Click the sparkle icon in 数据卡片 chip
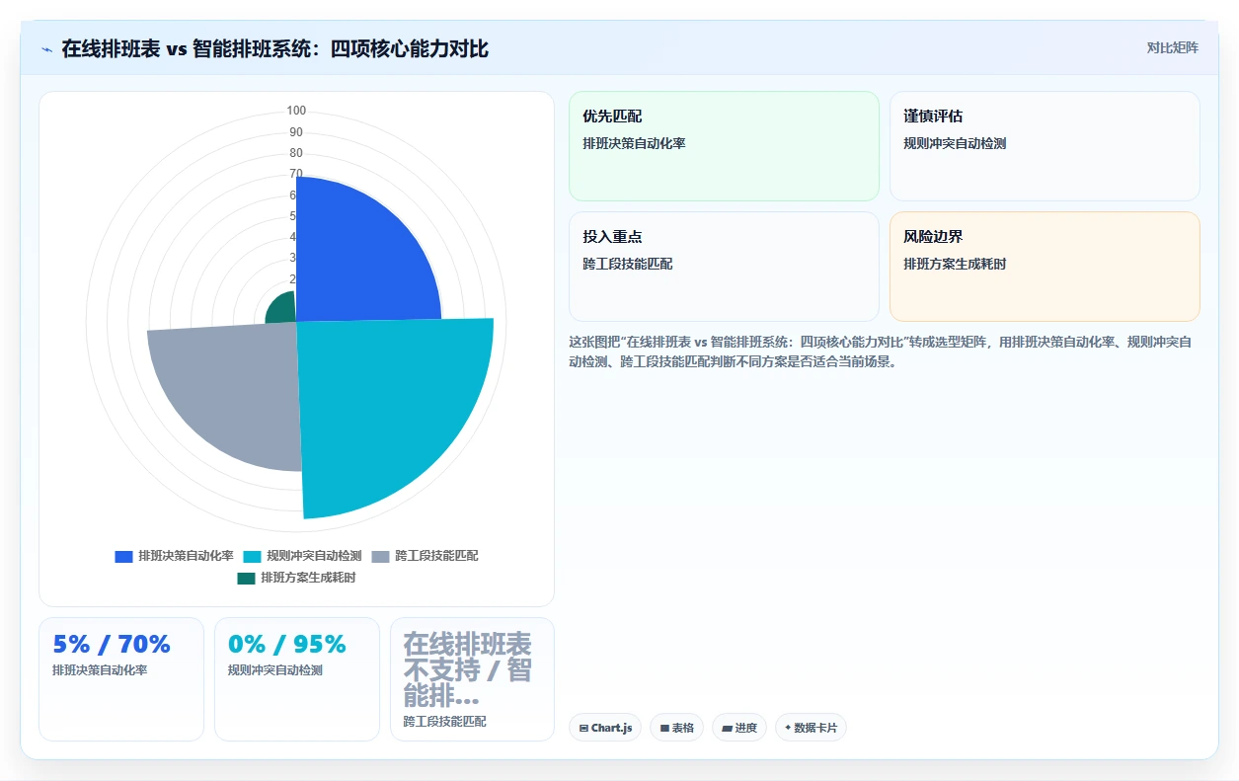The width and height of the screenshot is (1239, 781). coord(788,728)
